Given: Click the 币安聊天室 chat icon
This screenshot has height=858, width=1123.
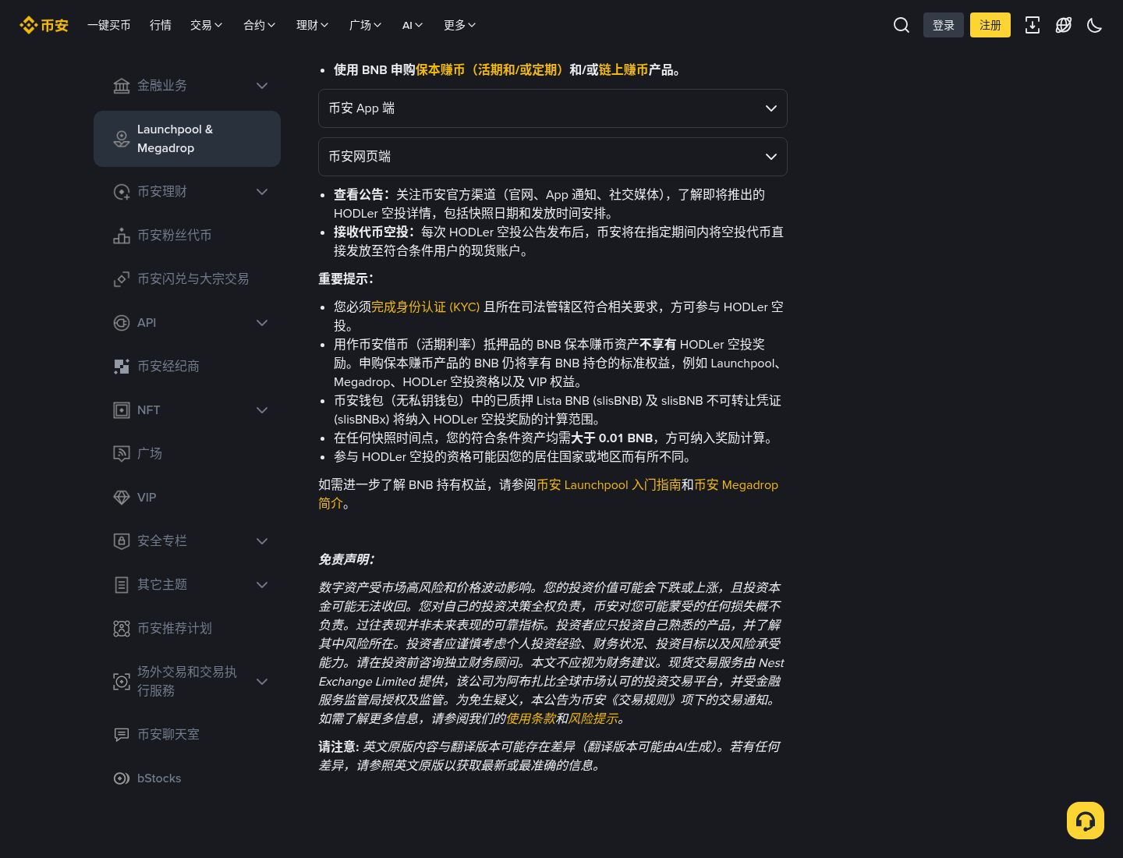Looking at the screenshot, I should tap(122, 735).
